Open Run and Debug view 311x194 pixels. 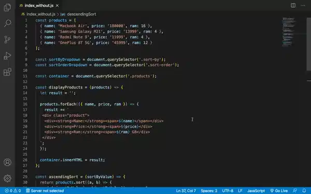7,56
